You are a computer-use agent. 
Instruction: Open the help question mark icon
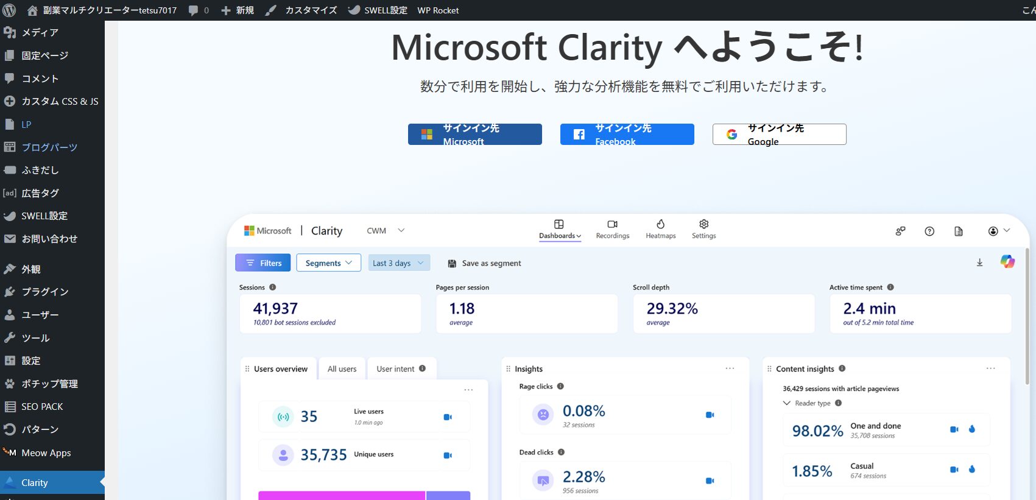tap(929, 231)
